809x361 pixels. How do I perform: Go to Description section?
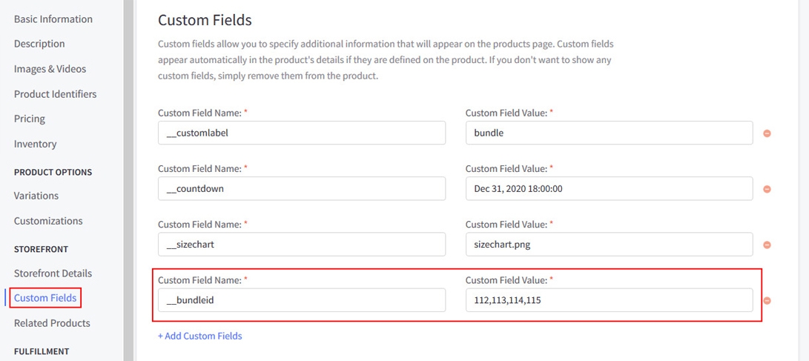pyautogui.click(x=39, y=44)
